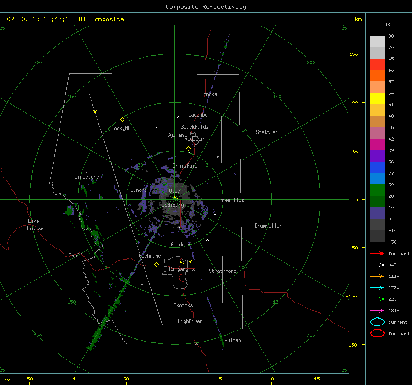Select the Sundre label

coord(139,190)
